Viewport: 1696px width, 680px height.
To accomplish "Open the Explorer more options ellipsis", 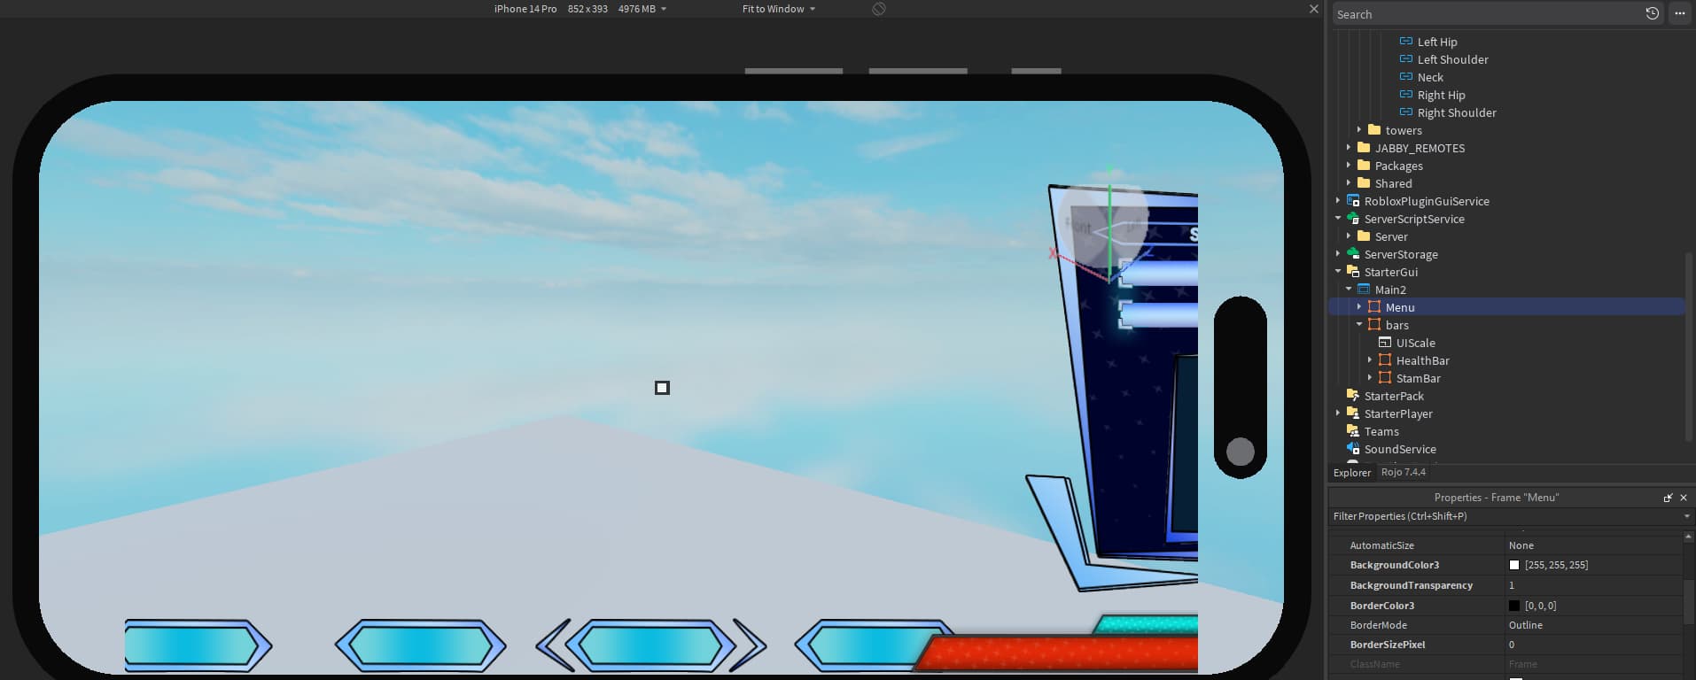I will pyautogui.click(x=1679, y=14).
